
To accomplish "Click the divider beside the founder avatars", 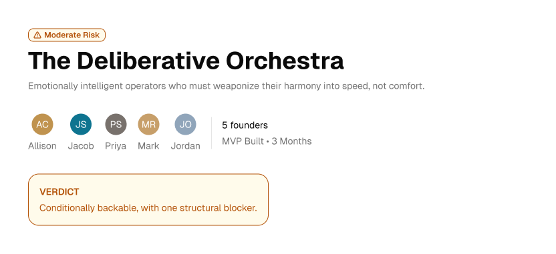I will pyautogui.click(x=211, y=133).
